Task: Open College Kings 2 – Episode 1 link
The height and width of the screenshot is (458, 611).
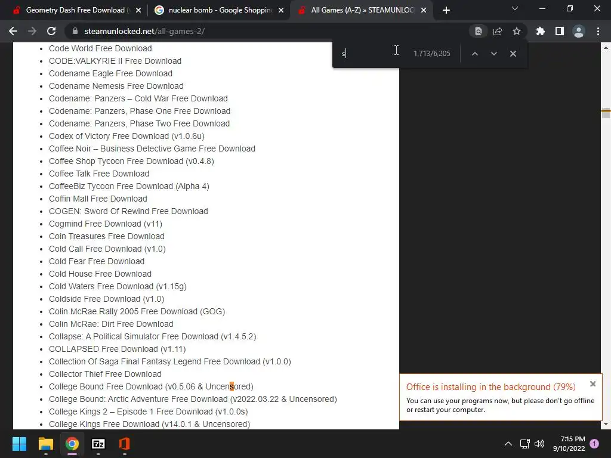Action: 148,411
